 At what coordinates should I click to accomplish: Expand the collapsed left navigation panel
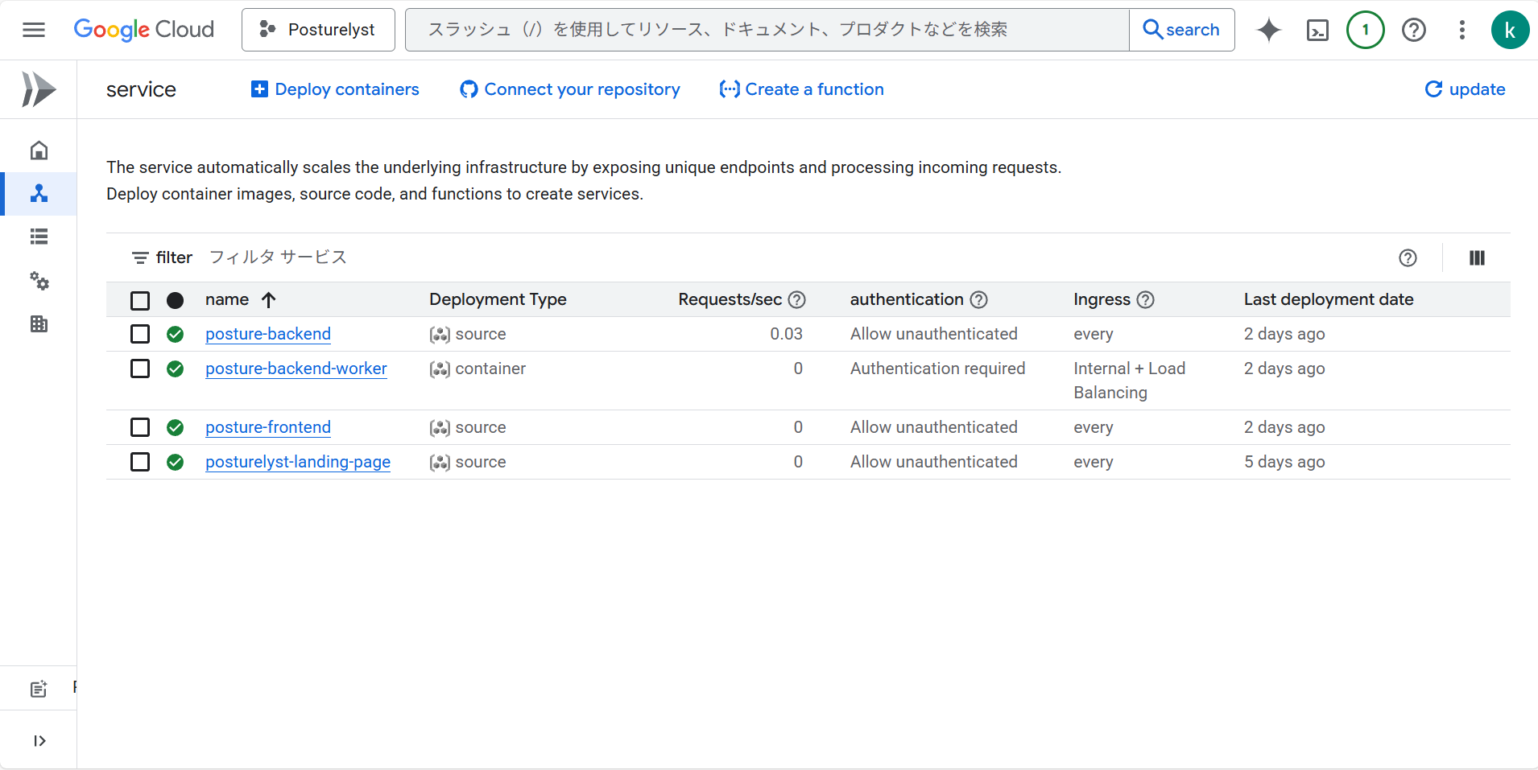click(x=39, y=740)
